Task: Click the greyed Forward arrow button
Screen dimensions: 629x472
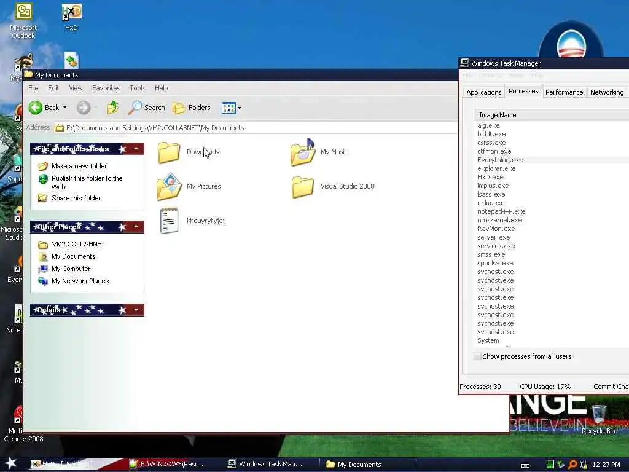Action: point(84,108)
